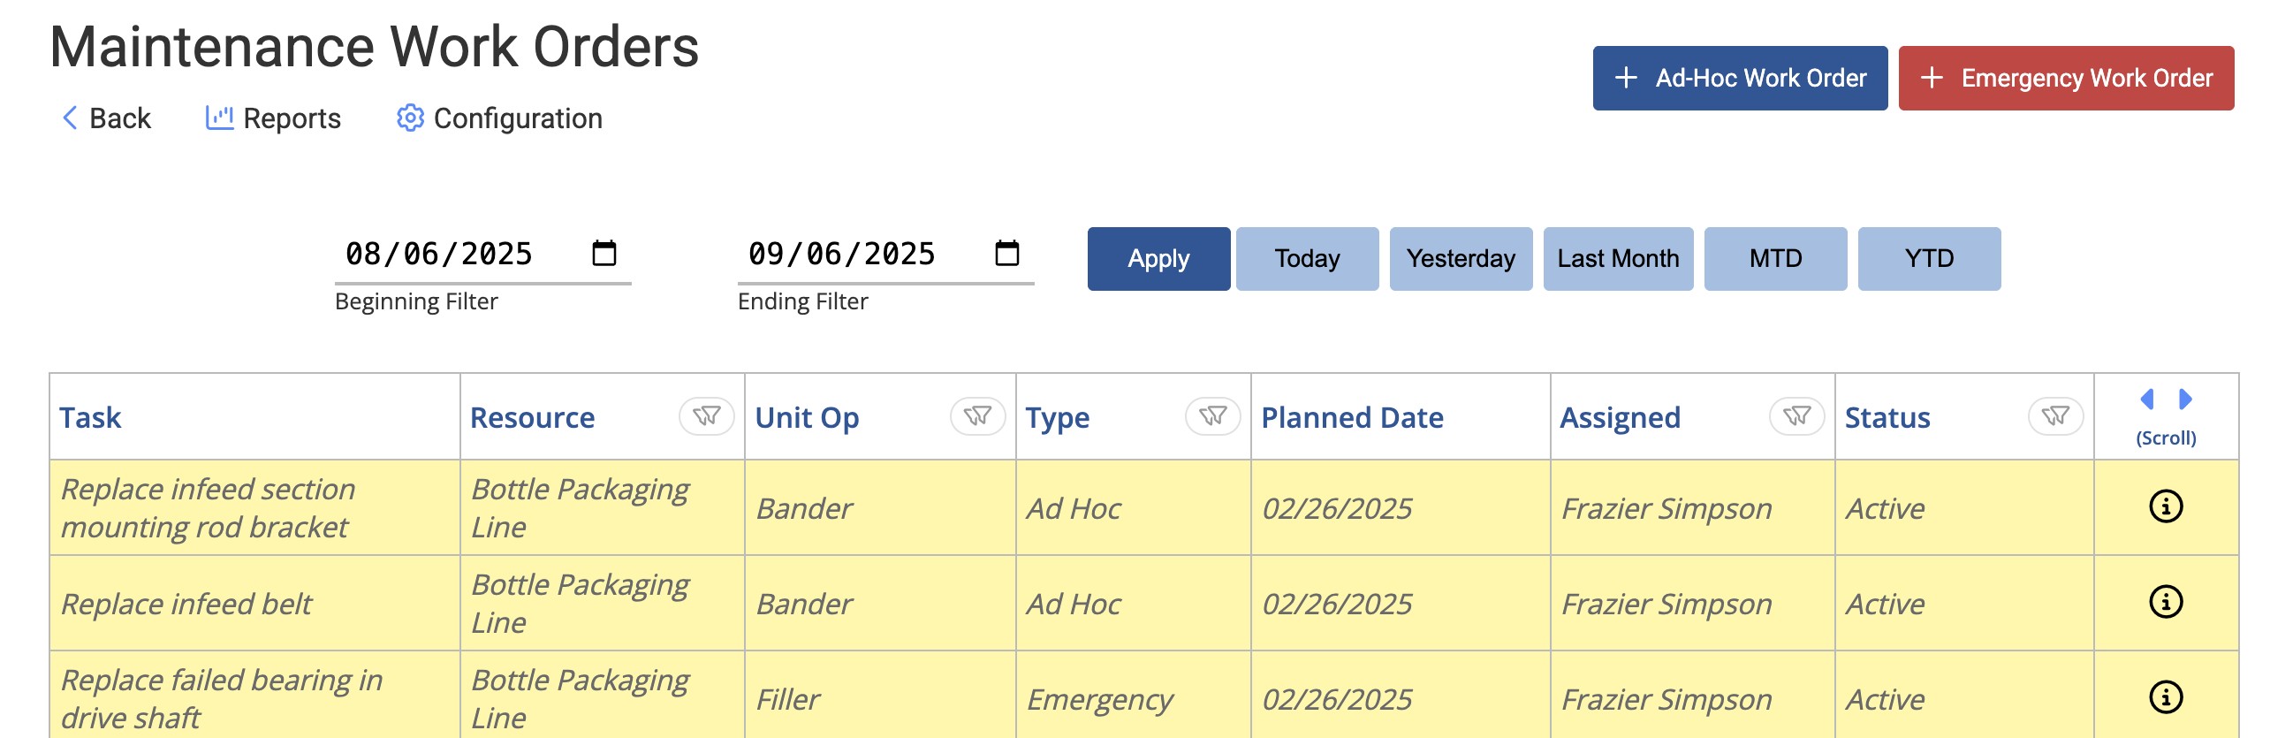Open Beginning Filter calendar picker
Image resolution: width=2270 pixels, height=738 pixels.
tap(604, 254)
